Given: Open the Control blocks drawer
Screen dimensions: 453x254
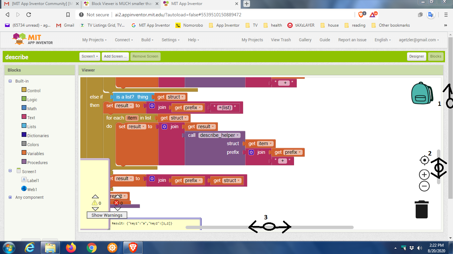Looking at the screenshot, I should pyautogui.click(x=33, y=90).
